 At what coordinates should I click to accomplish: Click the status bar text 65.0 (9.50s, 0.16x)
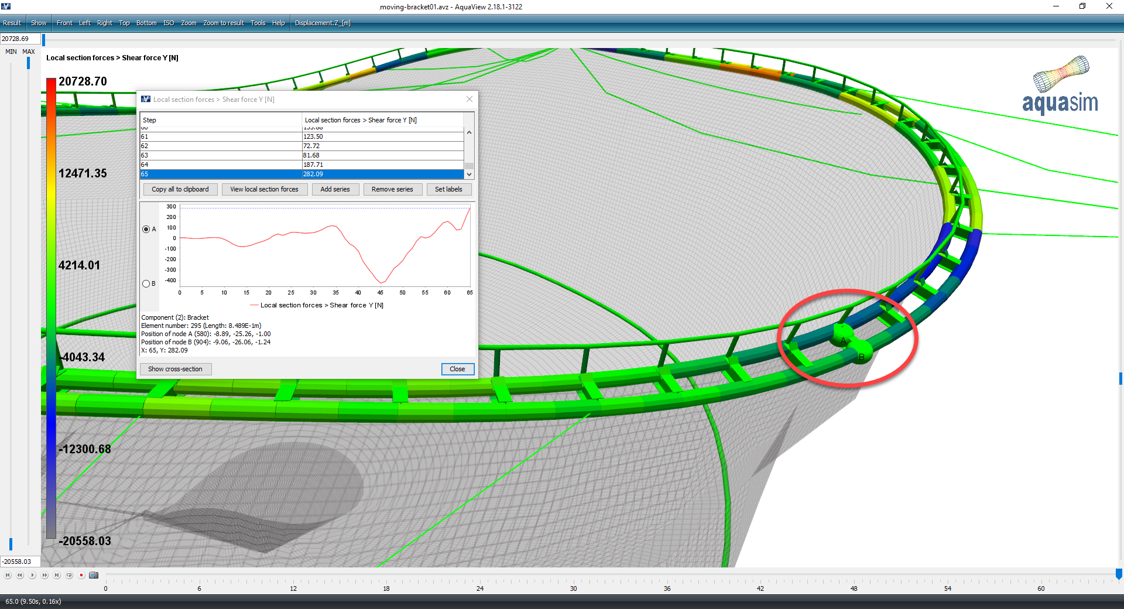coord(33,601)
